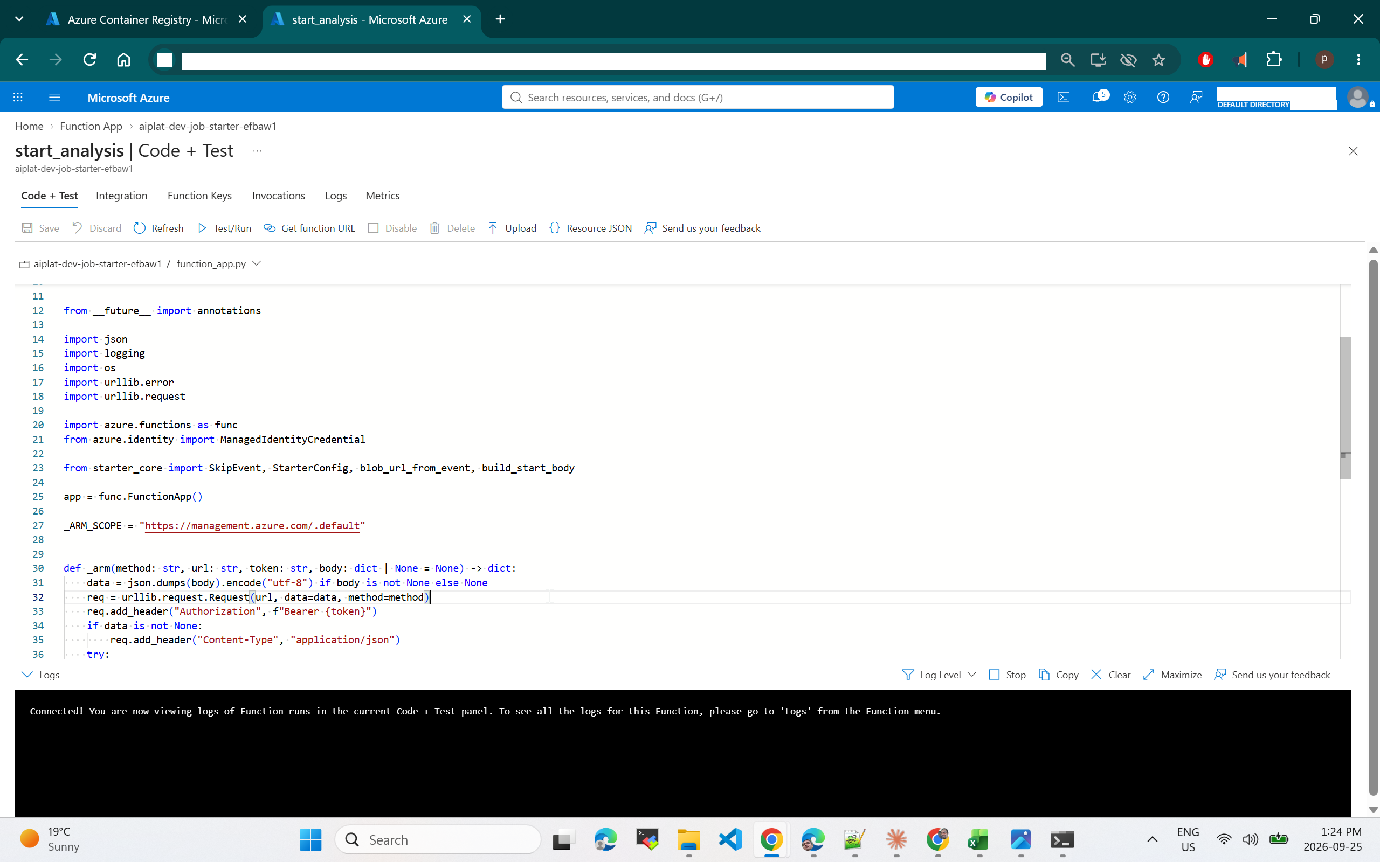Viewport: 1380px width, 862px height.
Task: Clear the log console
Action: 1110,675
